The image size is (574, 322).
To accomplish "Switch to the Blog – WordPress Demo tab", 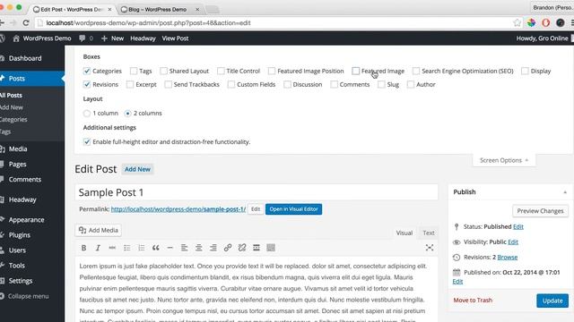I will point(161,10).
